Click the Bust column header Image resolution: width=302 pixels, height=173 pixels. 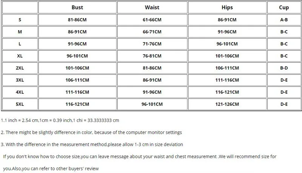coord(77,7)
